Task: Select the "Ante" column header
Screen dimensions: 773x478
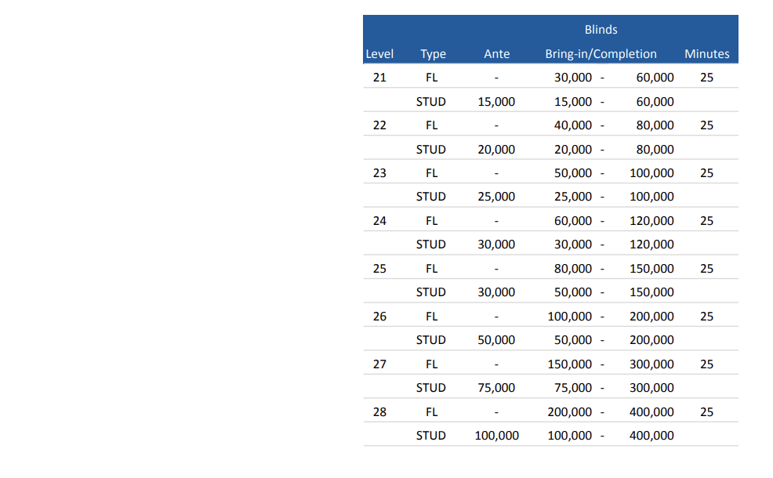Action: click(496, 54)
